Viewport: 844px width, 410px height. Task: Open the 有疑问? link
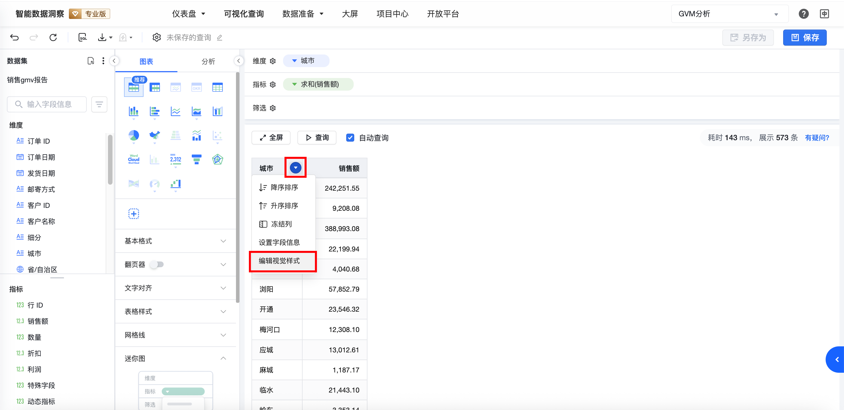click(x=817, y=138)
